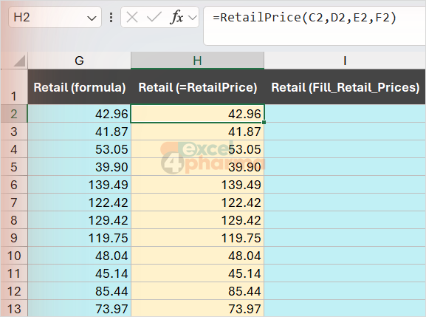The image size is (426, 317).
Task: Select row 3 header
Action: 14,132
